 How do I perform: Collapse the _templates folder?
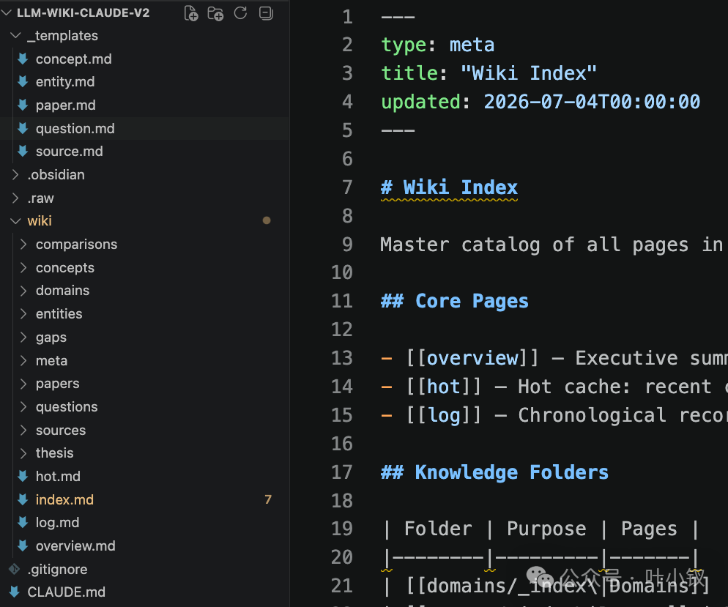coord(15,35)
